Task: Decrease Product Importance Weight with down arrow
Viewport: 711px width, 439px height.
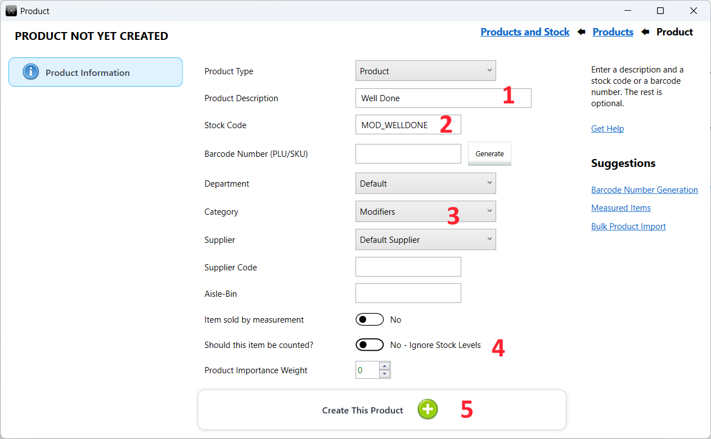Action: [x=385, y=374]
